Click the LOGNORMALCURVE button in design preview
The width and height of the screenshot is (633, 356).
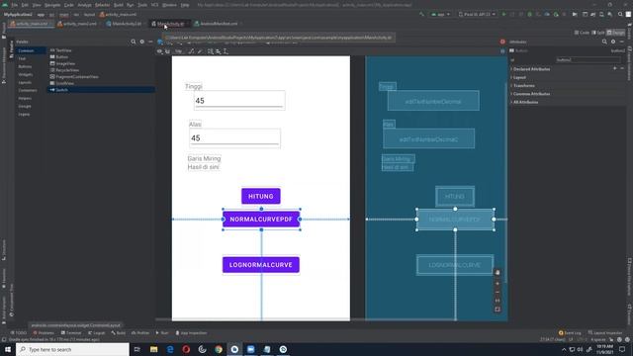click(261, 265)
